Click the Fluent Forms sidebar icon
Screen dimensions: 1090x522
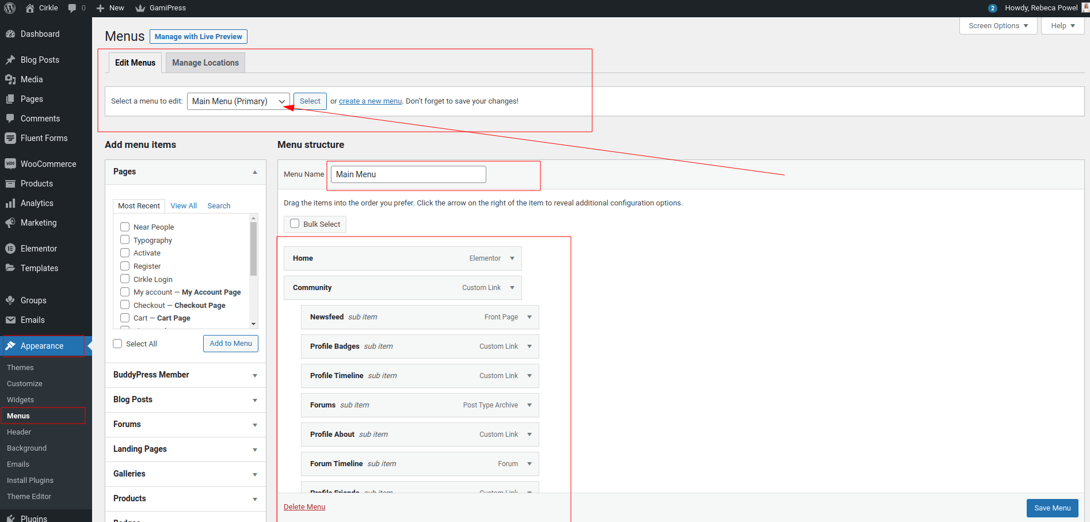[x=10, y=138]
